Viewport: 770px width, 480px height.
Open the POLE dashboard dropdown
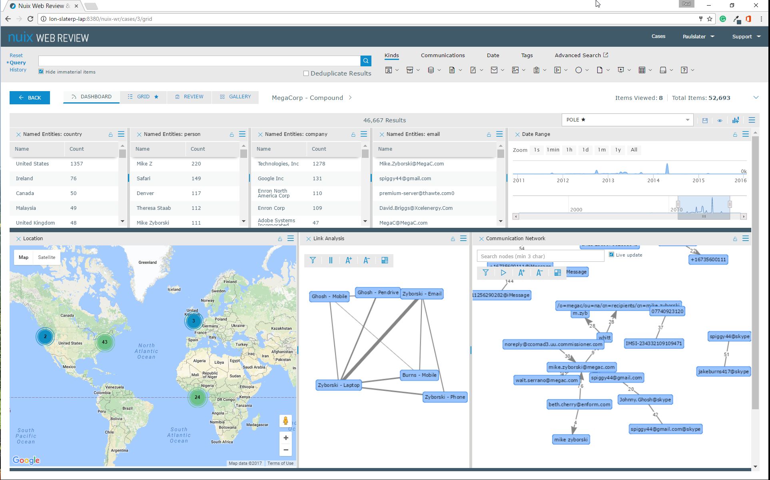pyautogui.click(x=627, y=120)
